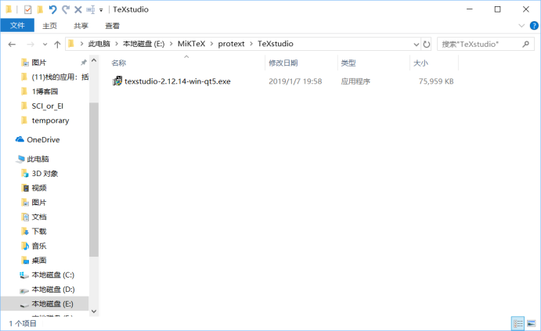Screen dimensions: 541x331
Task: Click the Undo arrow in title bar
Action: tap(52, 9)
